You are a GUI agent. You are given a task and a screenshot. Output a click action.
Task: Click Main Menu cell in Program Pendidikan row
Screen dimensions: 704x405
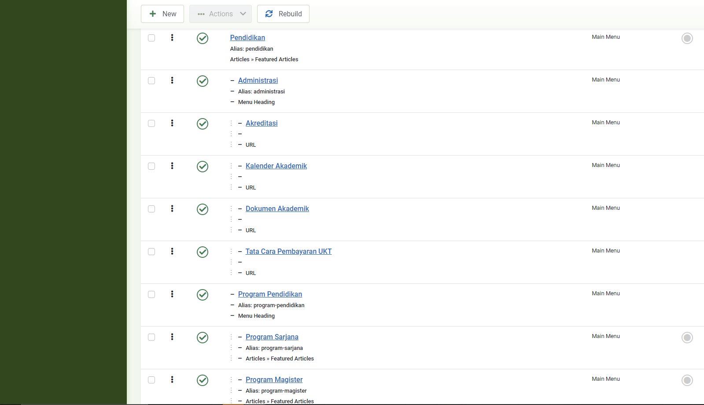(x=606, y=294)
